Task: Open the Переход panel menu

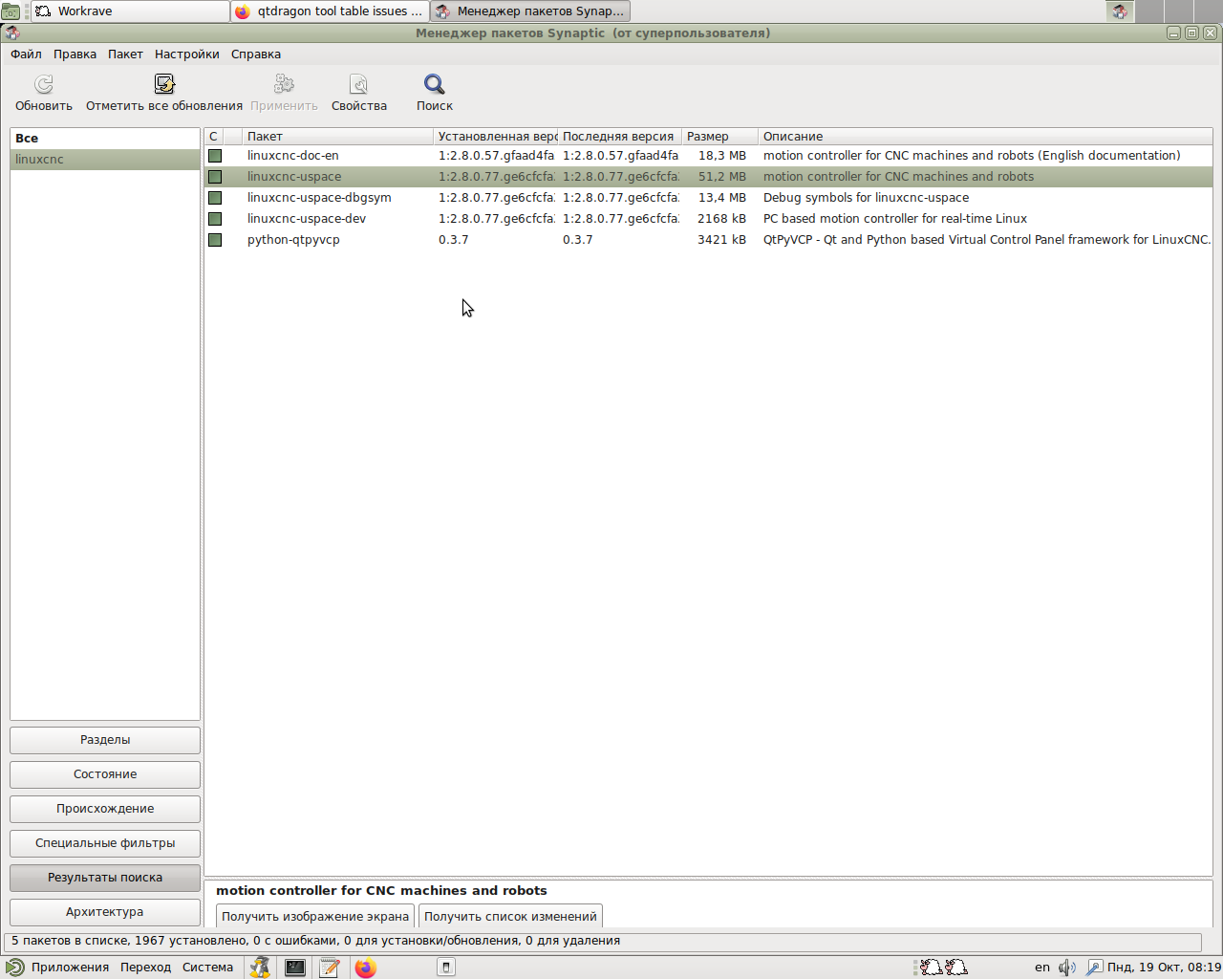Action: [145, 968]
